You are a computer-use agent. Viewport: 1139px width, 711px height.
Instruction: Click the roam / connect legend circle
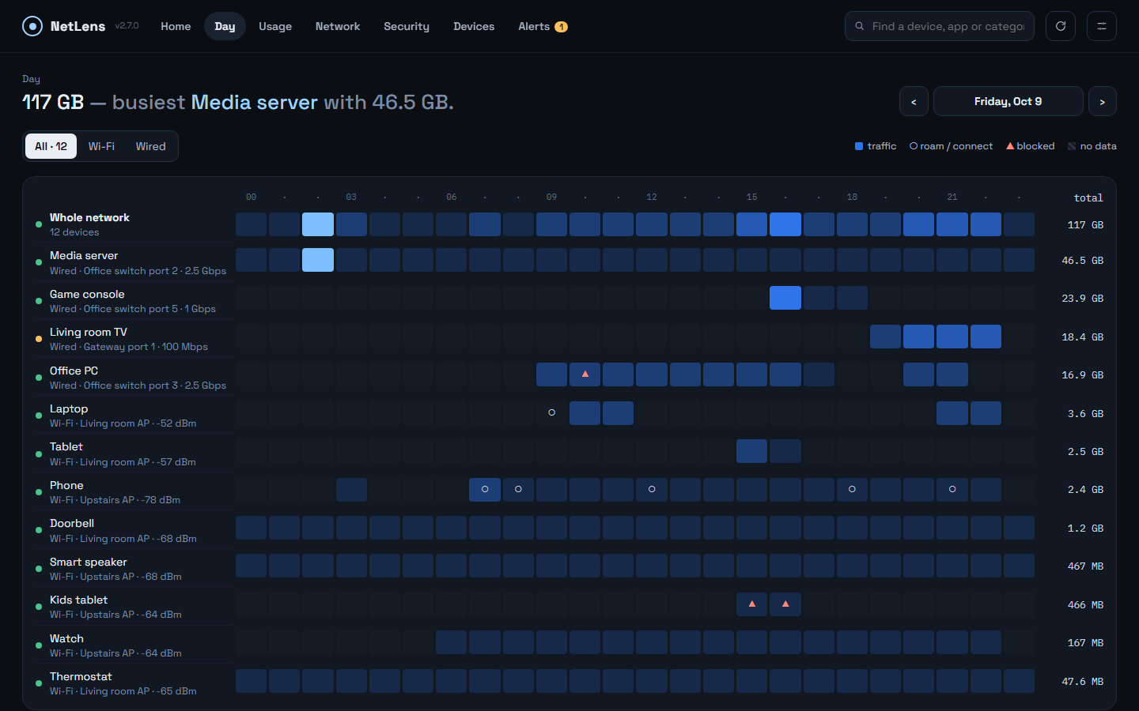914,146
